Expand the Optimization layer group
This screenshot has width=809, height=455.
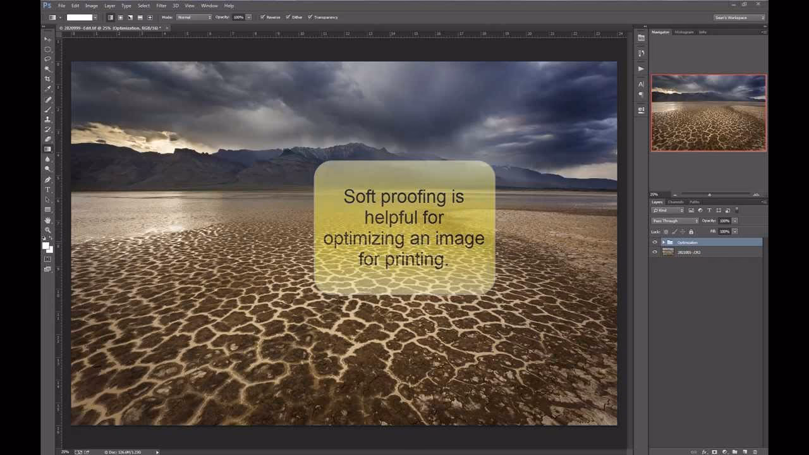(x=664, y=242)
